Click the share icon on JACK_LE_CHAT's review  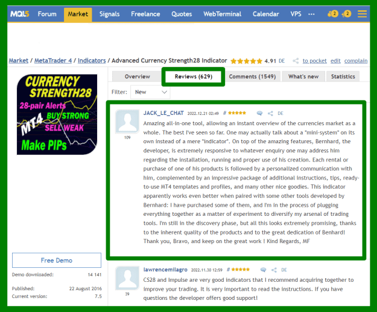[x=270, y=114]
